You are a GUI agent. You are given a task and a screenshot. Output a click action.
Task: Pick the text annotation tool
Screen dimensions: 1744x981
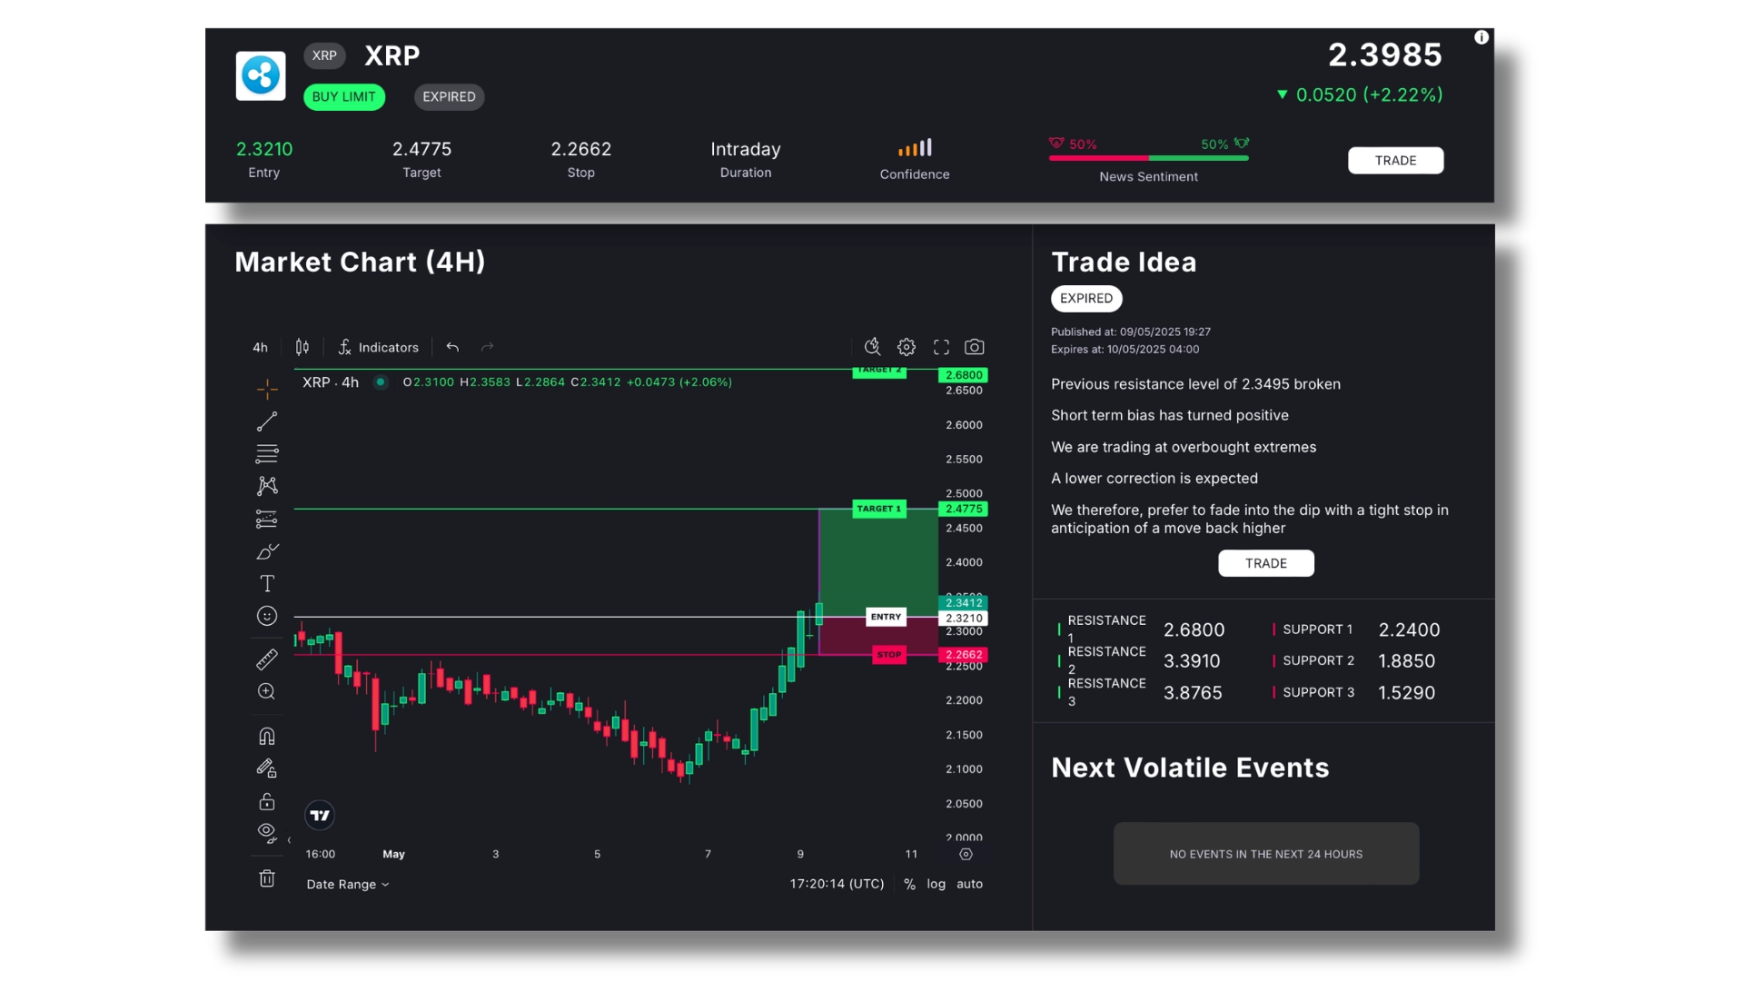pyautogui.click(x=267, y=584)
